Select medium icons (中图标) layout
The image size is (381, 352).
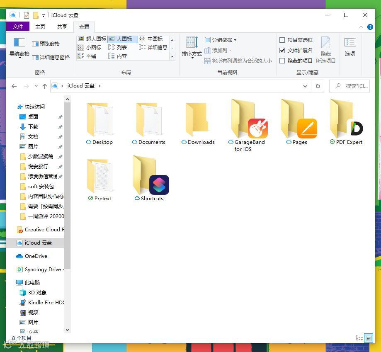click(x=151, y=39)
